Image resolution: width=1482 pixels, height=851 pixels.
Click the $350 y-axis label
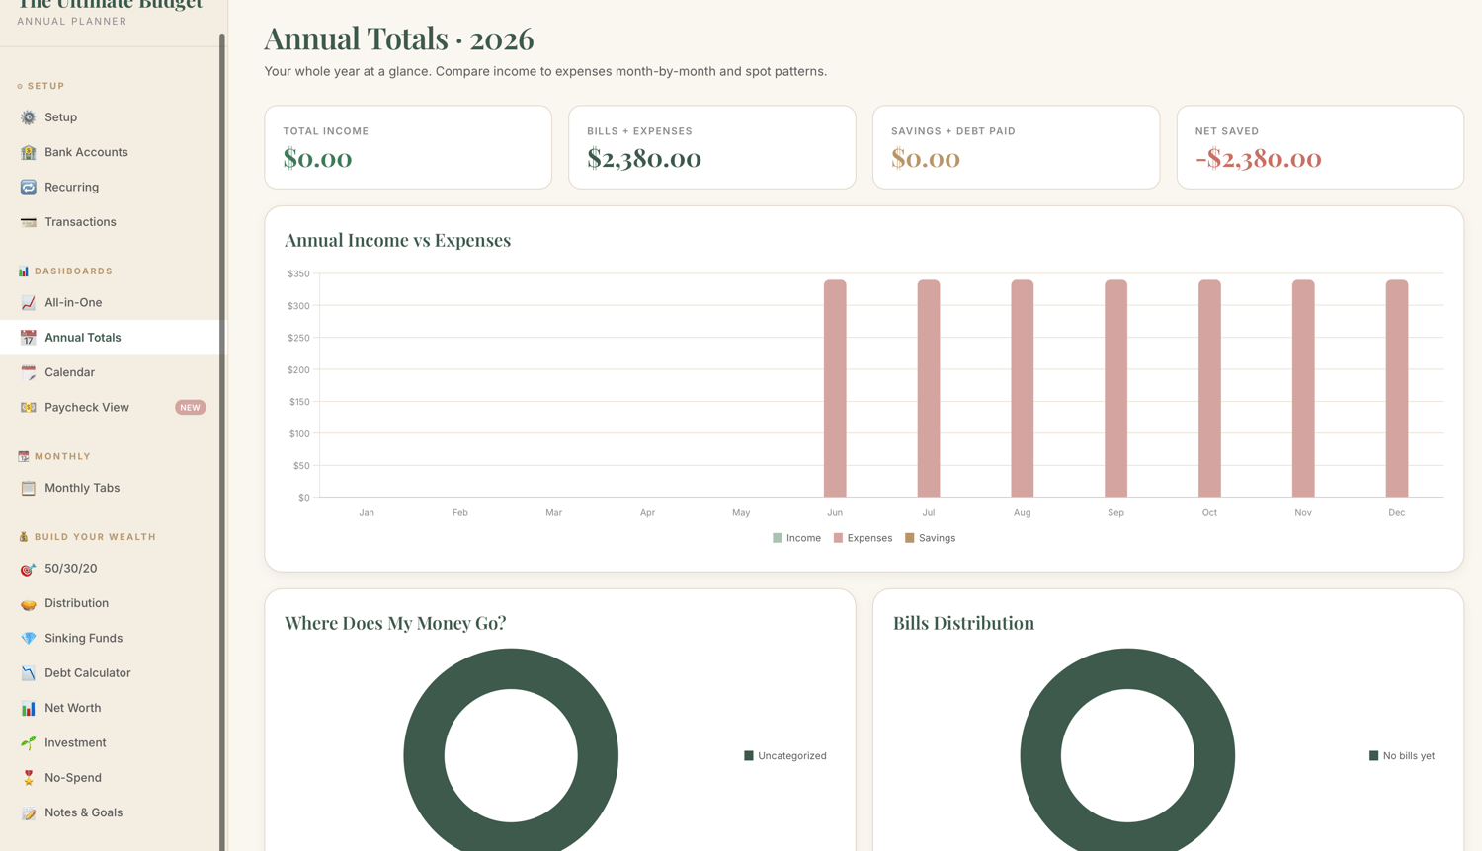298,273
